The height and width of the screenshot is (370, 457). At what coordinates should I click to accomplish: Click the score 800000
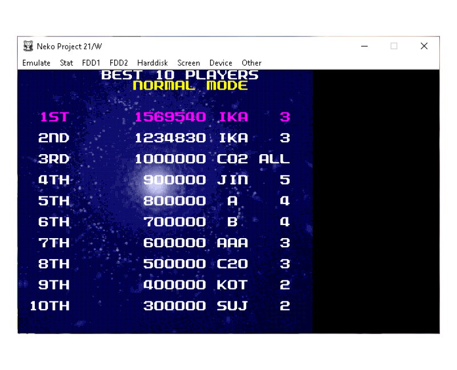coord(175,201)
